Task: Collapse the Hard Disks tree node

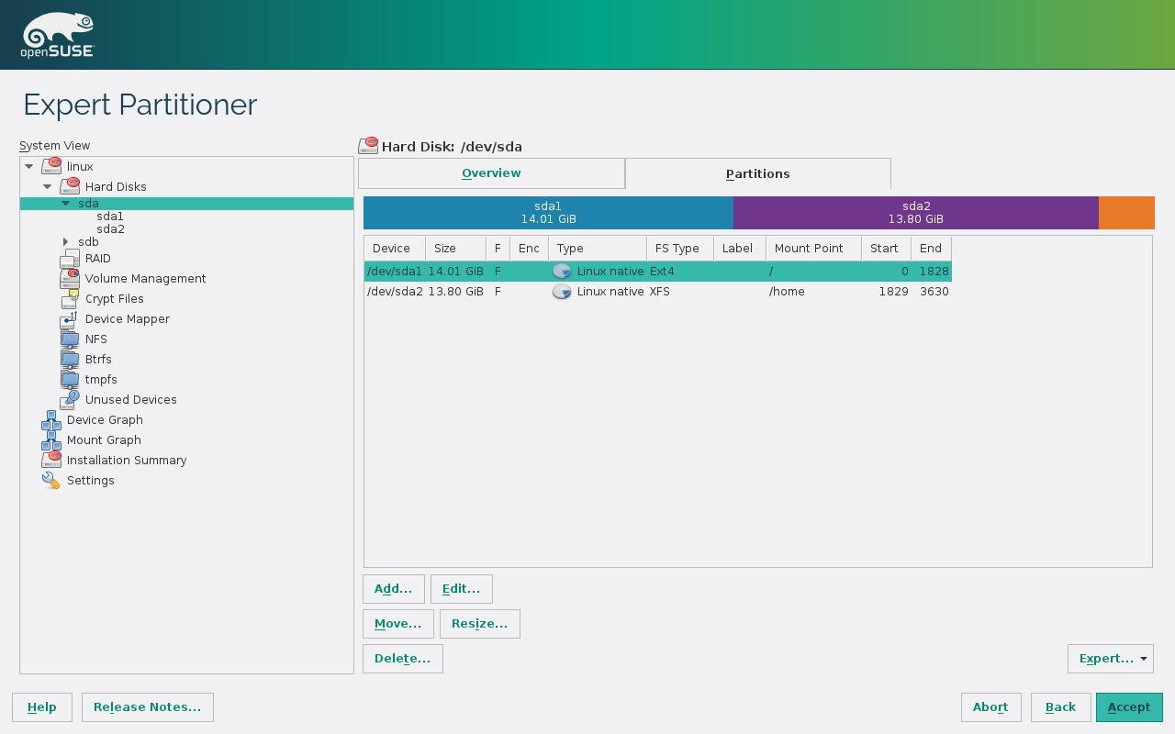Action: [48, 187]
